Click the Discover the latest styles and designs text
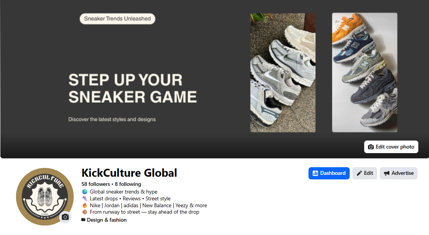The width and height of the screenshot is (429, 235). pos(112,120)
